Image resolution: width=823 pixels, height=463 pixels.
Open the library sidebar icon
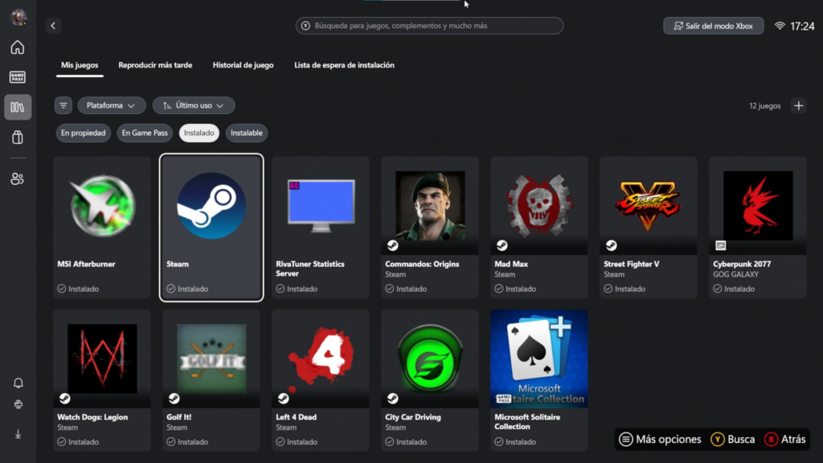[x=18, y=107]
